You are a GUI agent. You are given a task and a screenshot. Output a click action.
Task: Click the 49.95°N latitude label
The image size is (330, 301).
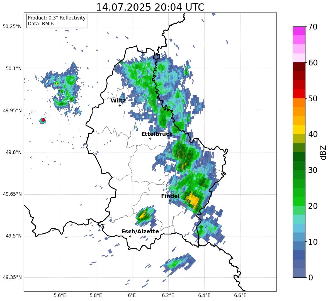[12, 111]
